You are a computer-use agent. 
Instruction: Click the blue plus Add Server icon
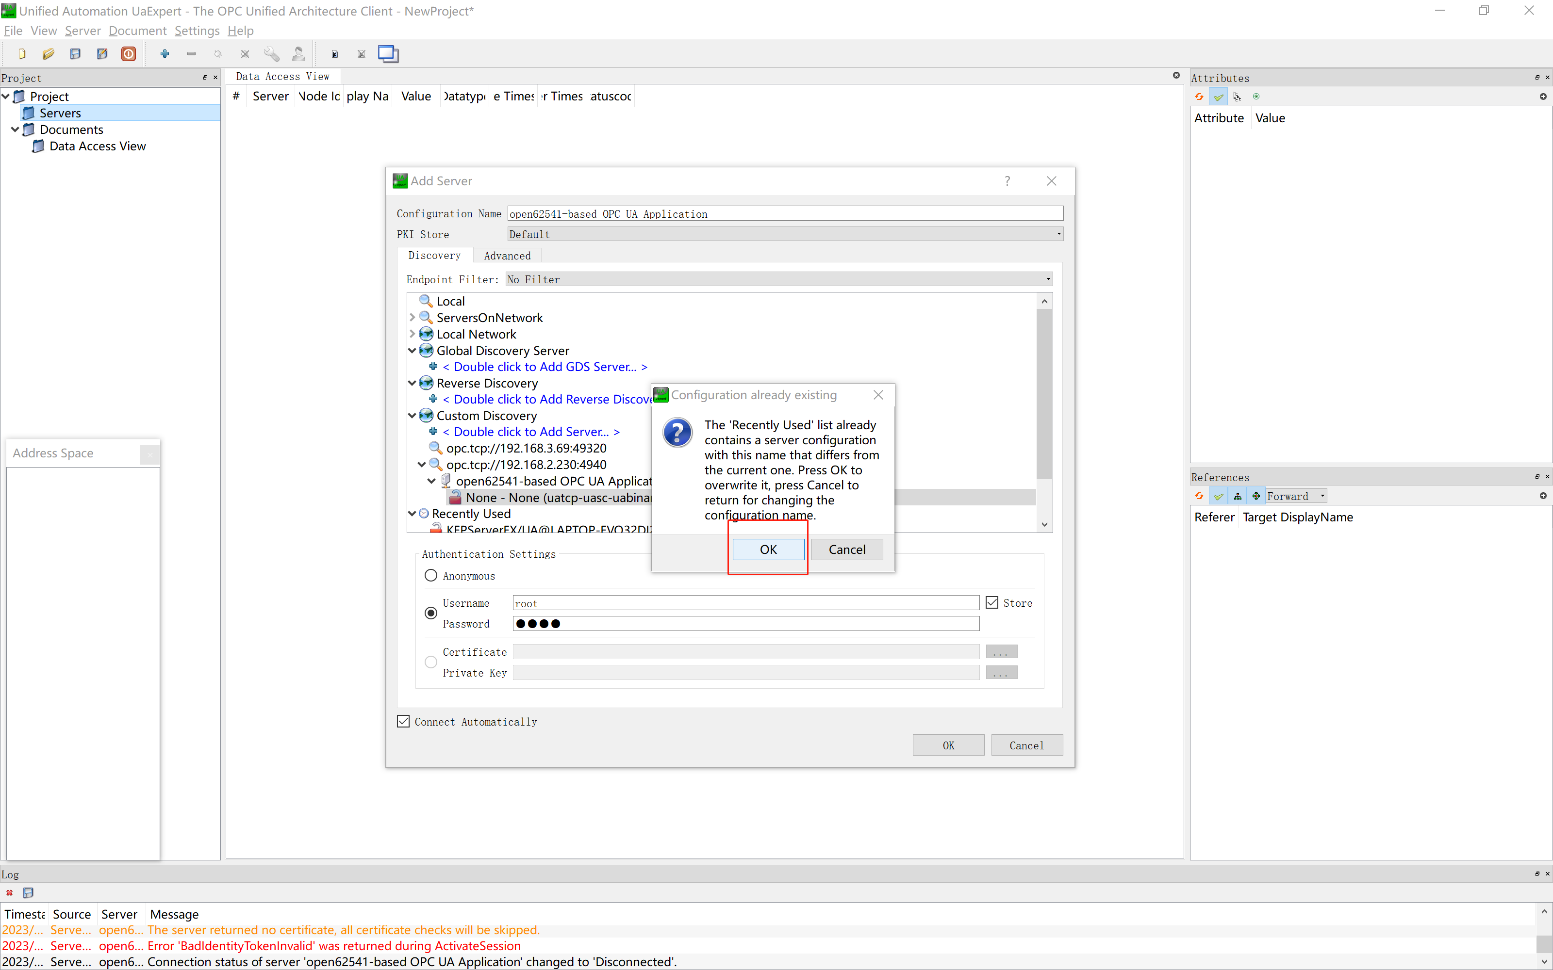pos(165,54)
